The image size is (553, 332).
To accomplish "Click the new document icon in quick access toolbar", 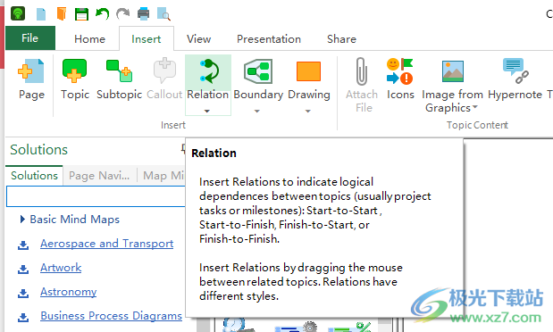I will 41,14.
